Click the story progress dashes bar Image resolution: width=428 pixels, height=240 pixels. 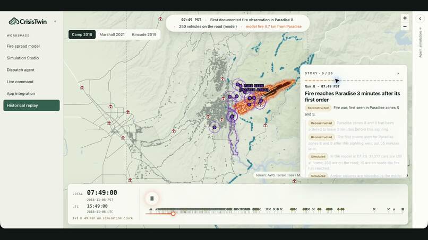coord(354,81)
